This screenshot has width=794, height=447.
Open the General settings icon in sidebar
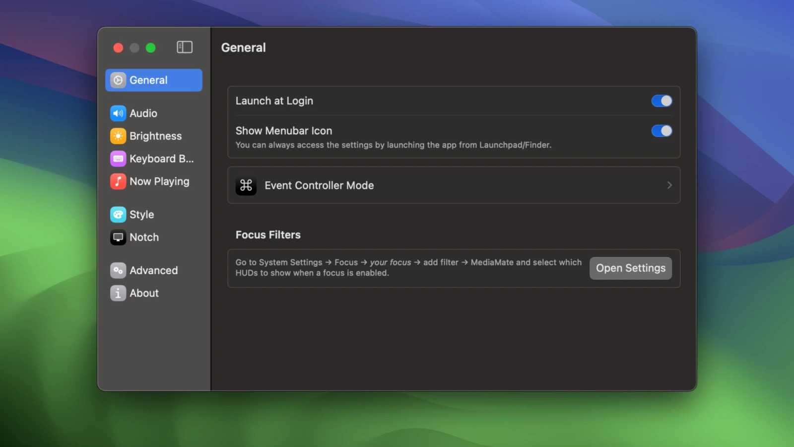pos(118,80)
